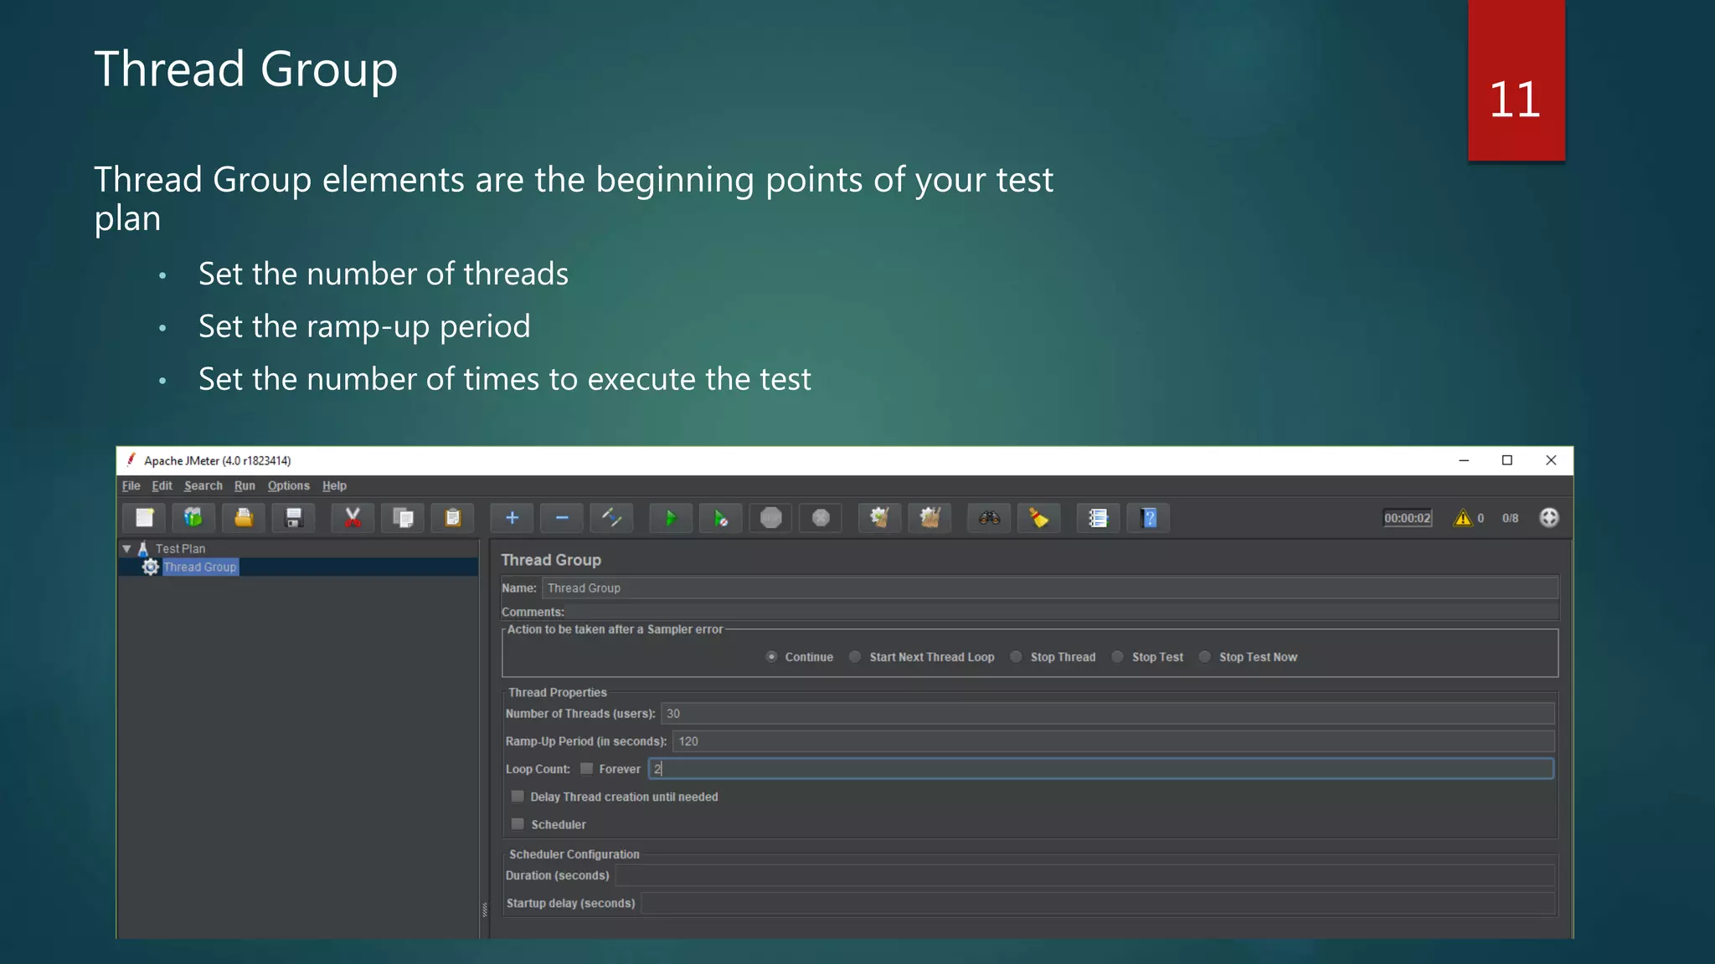Click the Shutdown threads icon
The height and width of the screenshot is (964, 1715).
821,518
